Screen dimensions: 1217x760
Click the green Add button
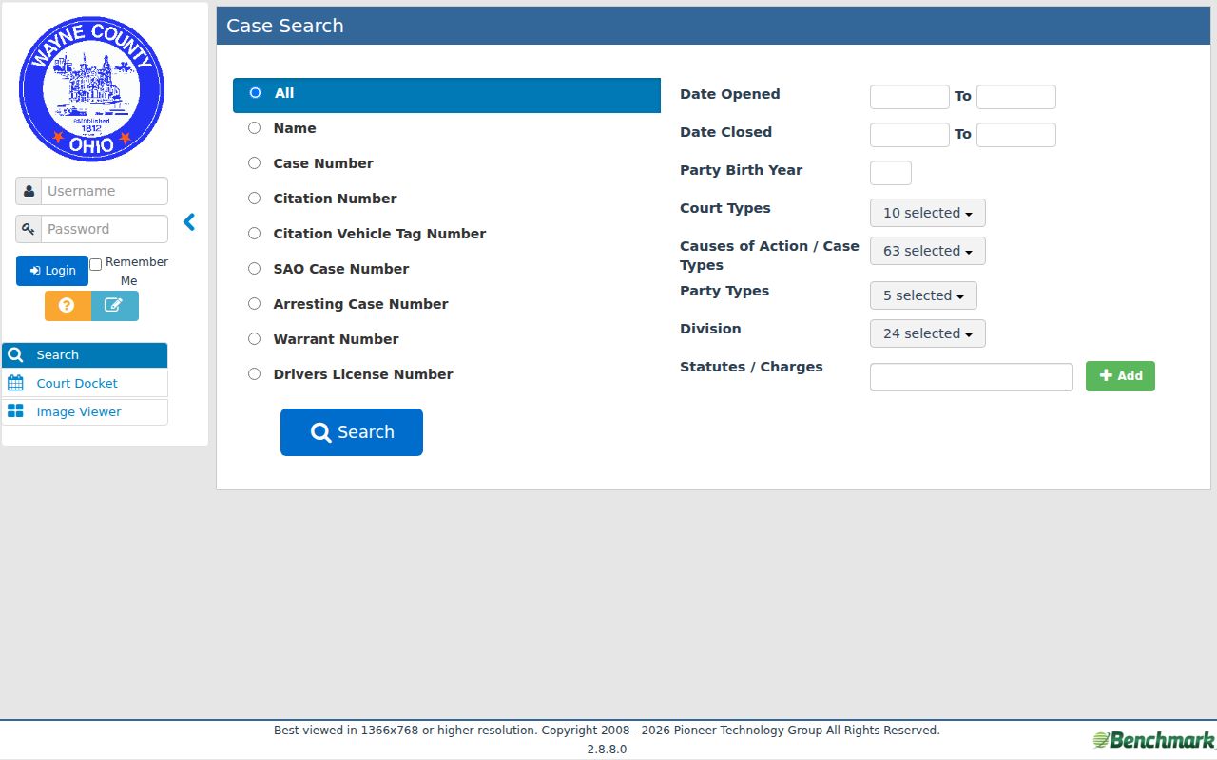click(1120, 376)
